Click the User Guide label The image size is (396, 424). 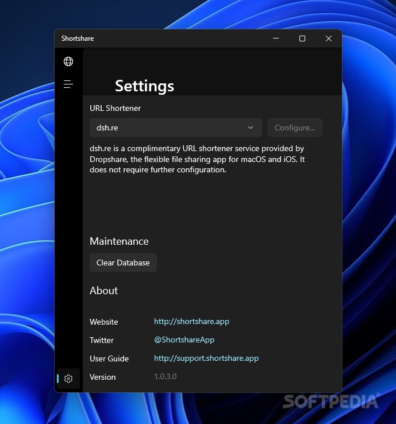[109, 359]
